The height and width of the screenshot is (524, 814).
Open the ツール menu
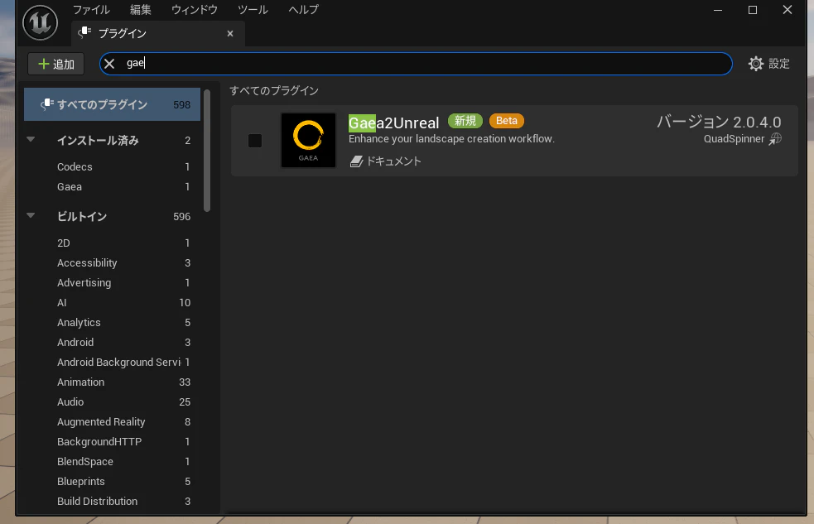click(253, 10)
